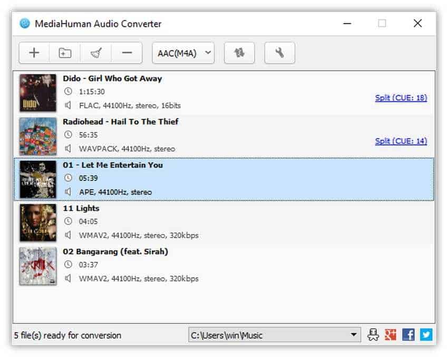The image size is (448, 357).
Task: Click the speaker icon in the Radiohead row
Action: coord(67,148)
